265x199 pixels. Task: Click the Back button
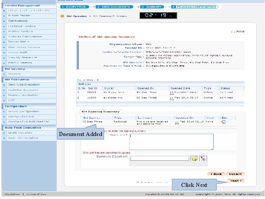pyautogui.click(x=216, y=174)
